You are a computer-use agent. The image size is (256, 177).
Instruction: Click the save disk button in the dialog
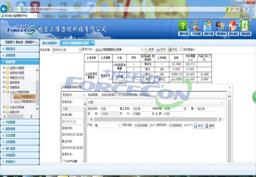point(199,126)
